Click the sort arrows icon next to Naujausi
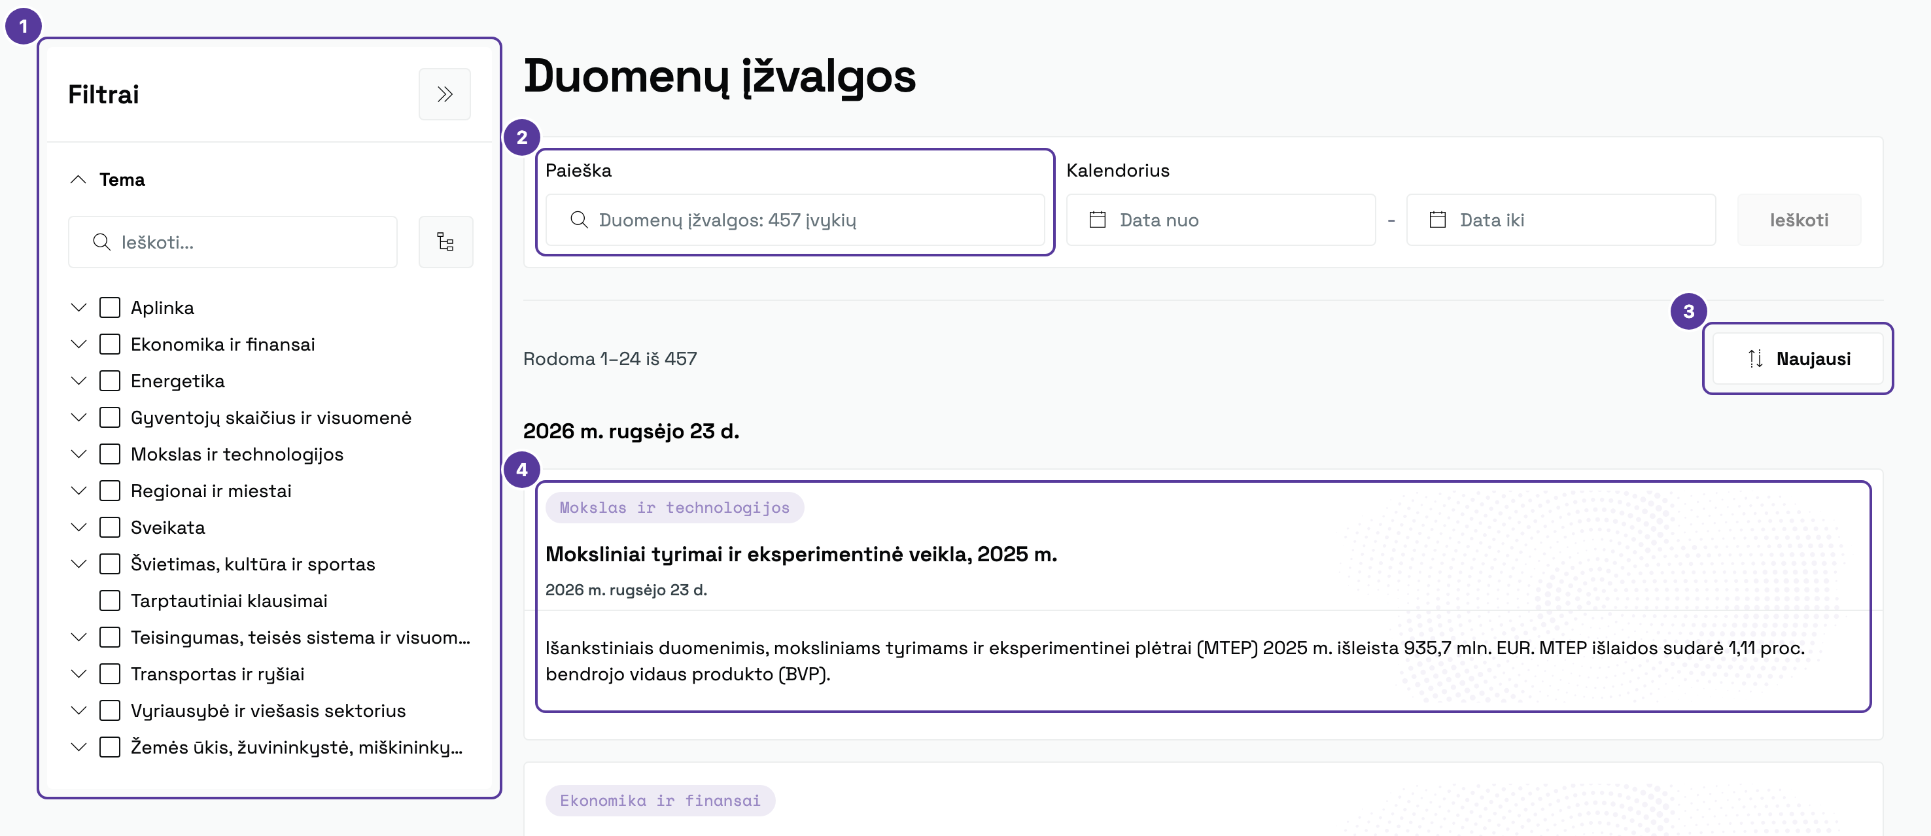Viewport: 1931px width, 836px height. coord(1756,358)
